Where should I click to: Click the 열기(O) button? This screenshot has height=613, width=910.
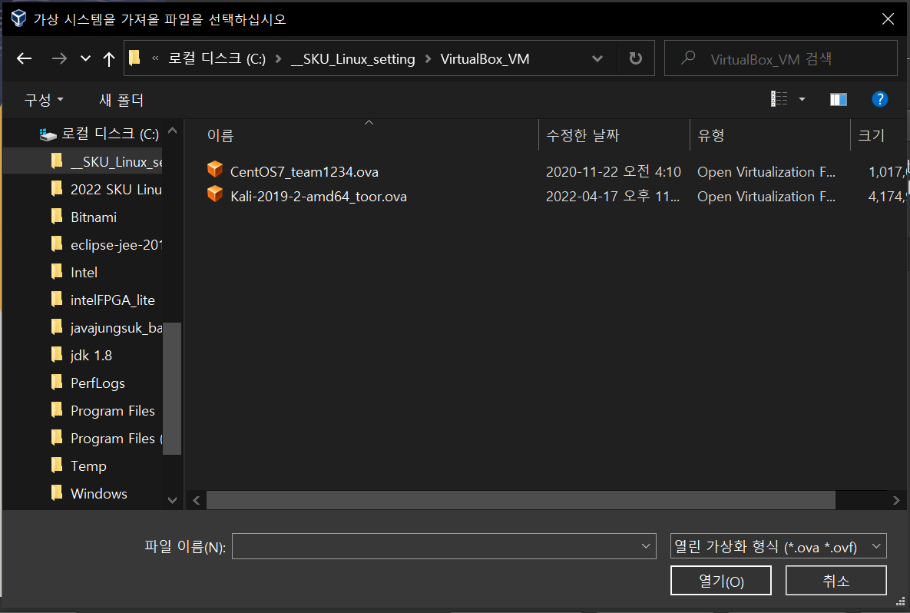click(721, 581)
